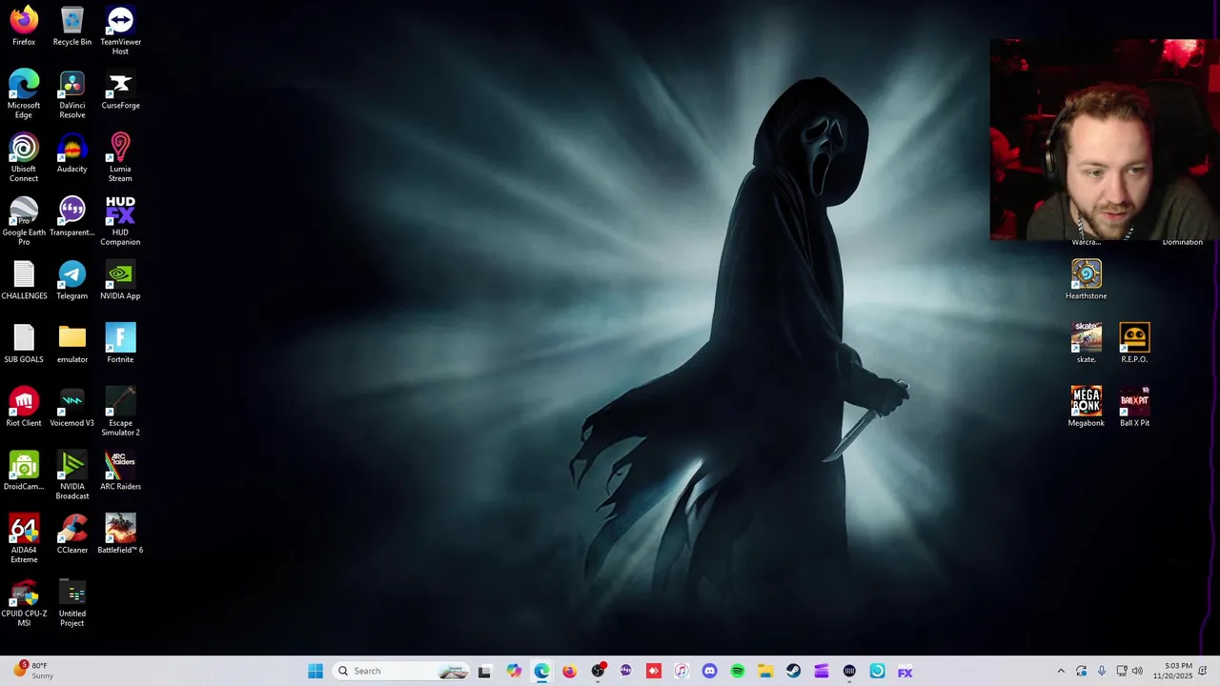Open Apple Music taskbar icon
1220x686 pixels.
coord(681,671)
